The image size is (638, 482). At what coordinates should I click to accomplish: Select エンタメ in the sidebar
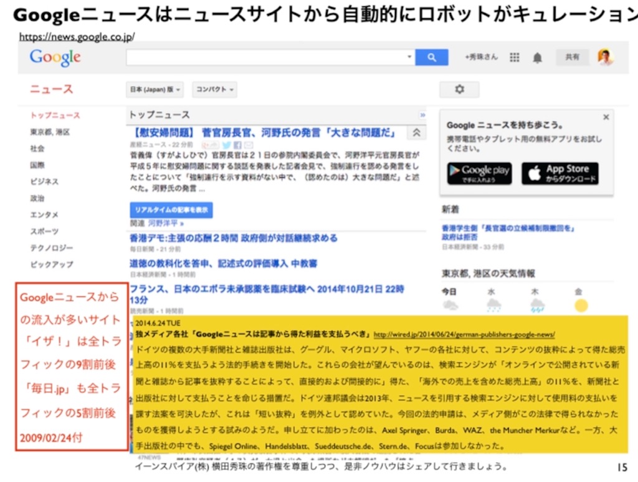coord(44,214)
